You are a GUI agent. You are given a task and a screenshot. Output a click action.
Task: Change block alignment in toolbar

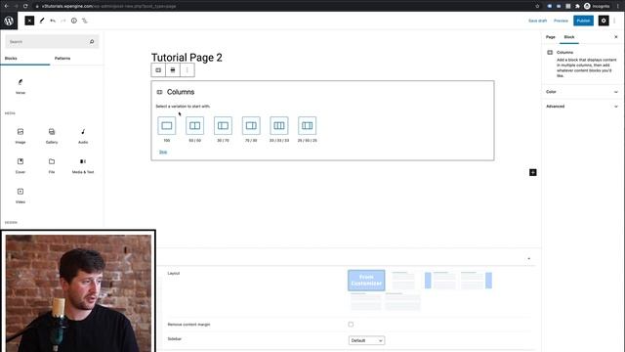pos(173,70)
